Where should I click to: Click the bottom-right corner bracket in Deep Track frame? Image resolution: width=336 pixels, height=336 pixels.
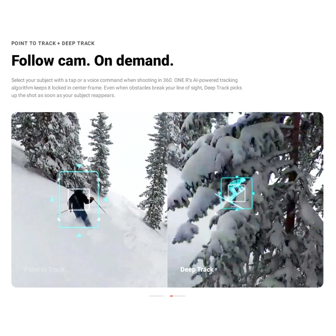(257, 213)
